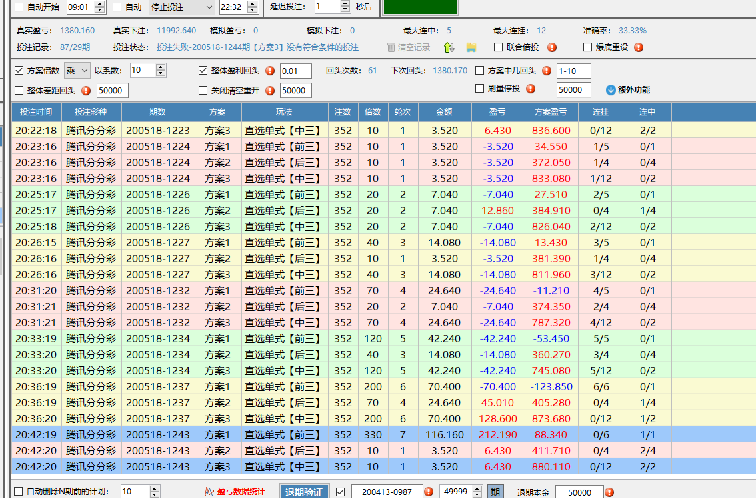Select the 20:36:20 方案3 row
The width and height of the screenshot is (756, 498).
383,419
